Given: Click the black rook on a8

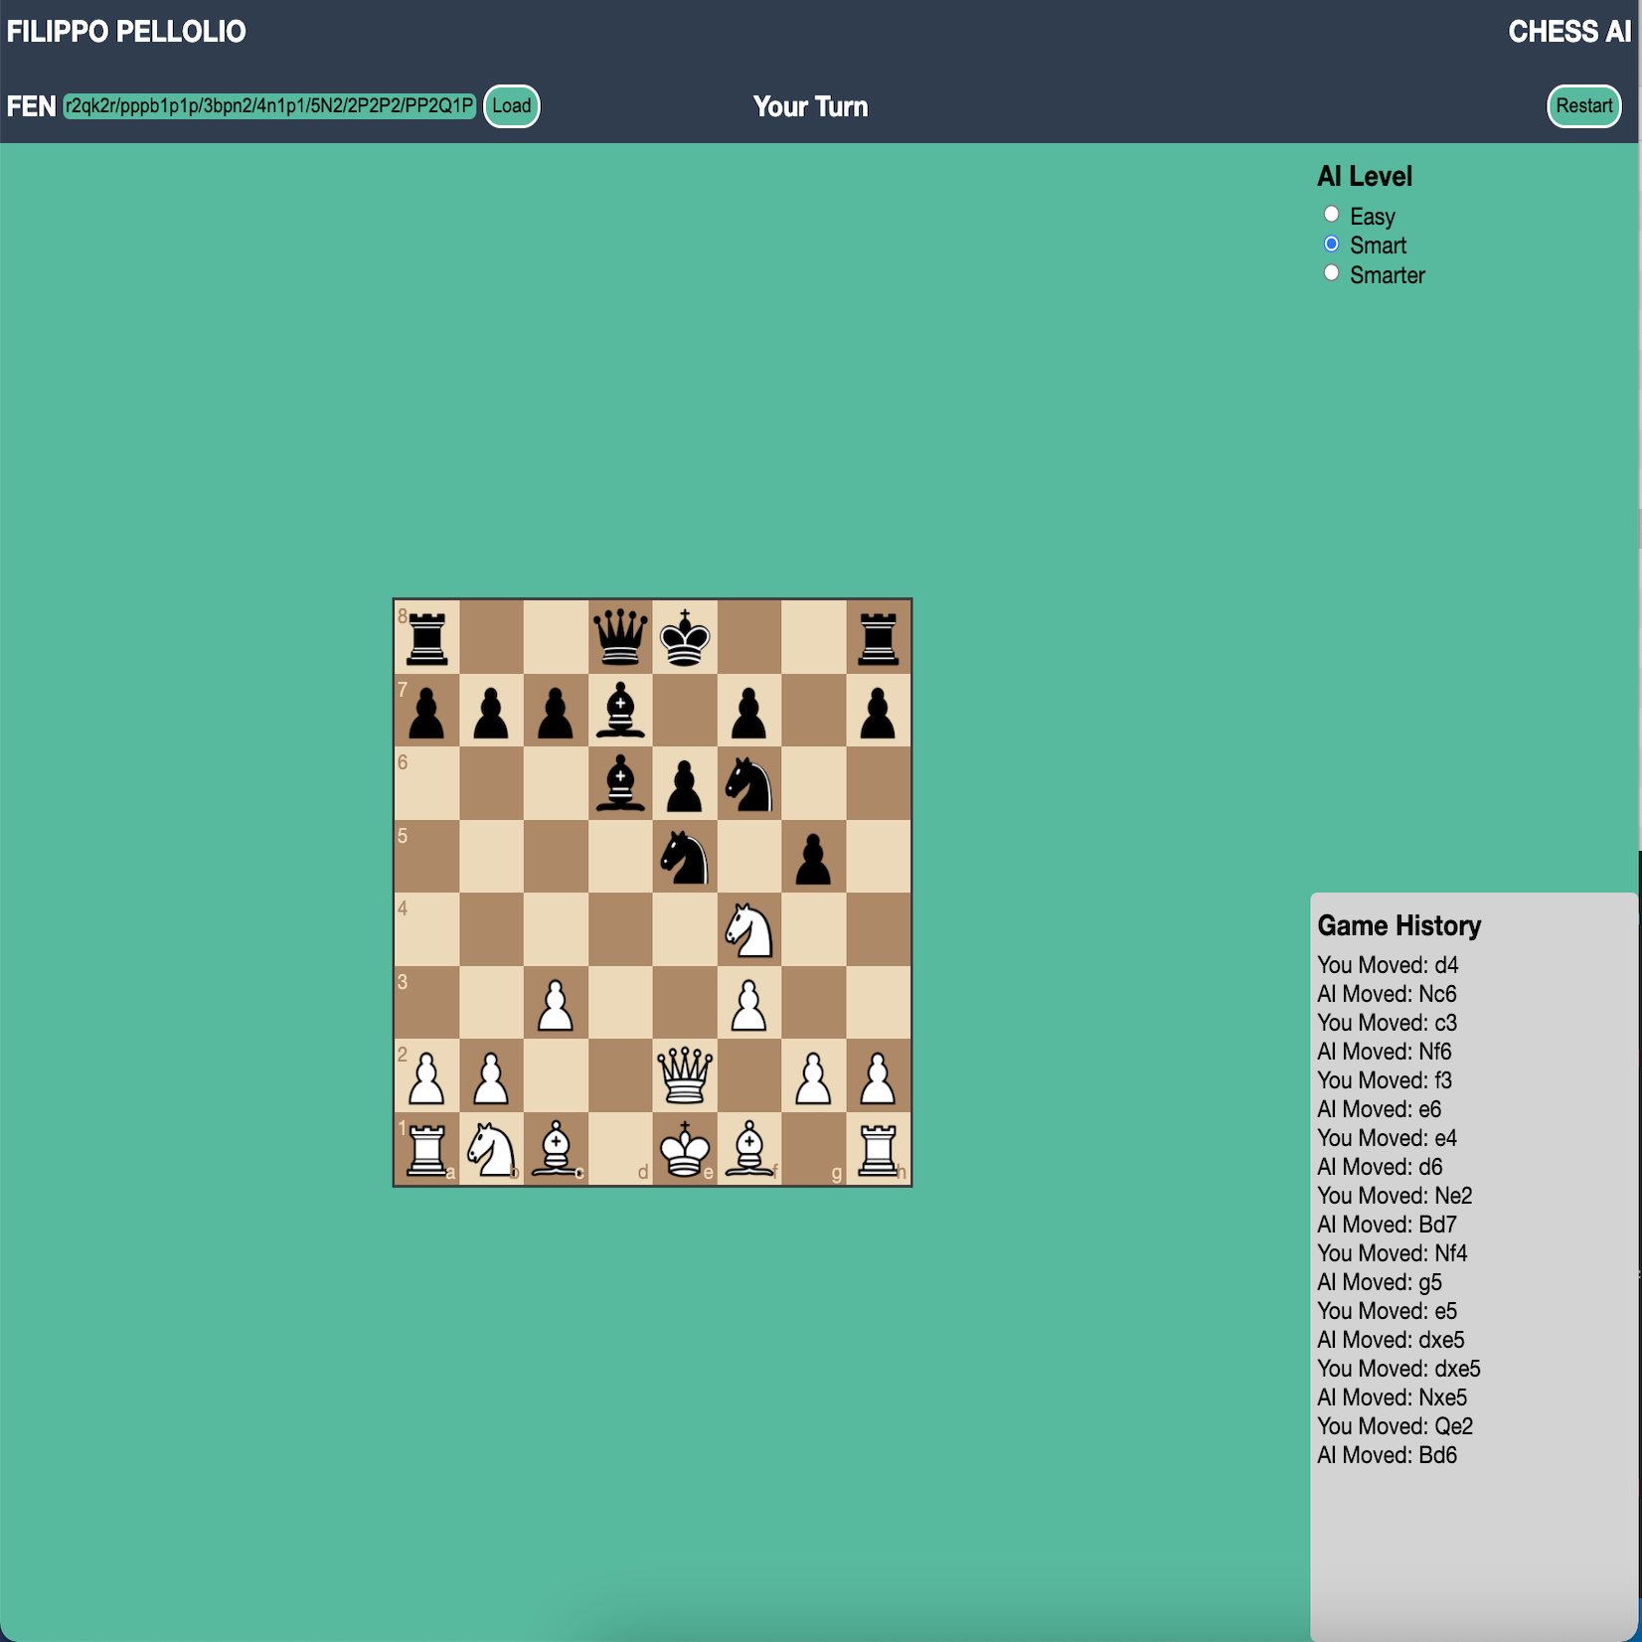Looking at the screenshot, I should pos(427,637).
